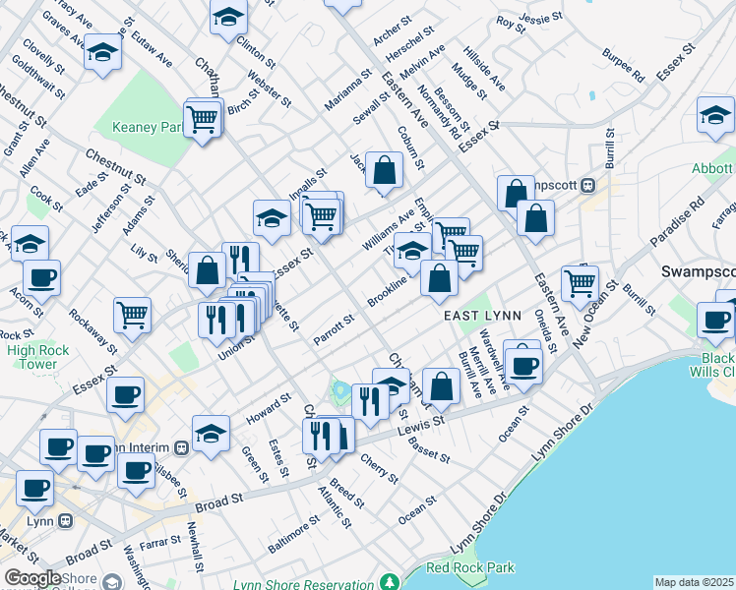Open the shopping cart marker by Keaney Park
736x590 pixels.
tap(202, 120)
